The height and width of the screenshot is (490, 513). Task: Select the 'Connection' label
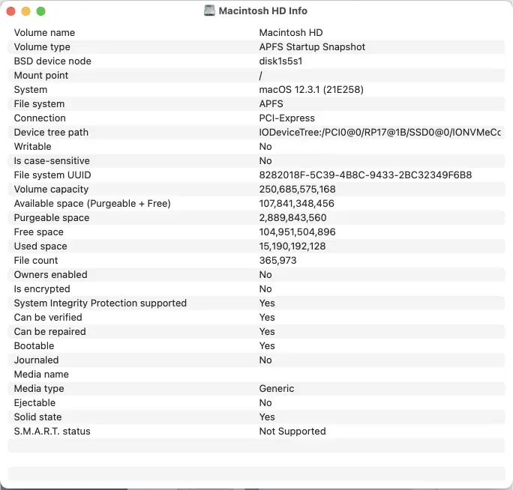40,118
